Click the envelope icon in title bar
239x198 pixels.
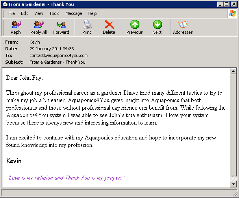pyautogui.click(x=4, y=4)
